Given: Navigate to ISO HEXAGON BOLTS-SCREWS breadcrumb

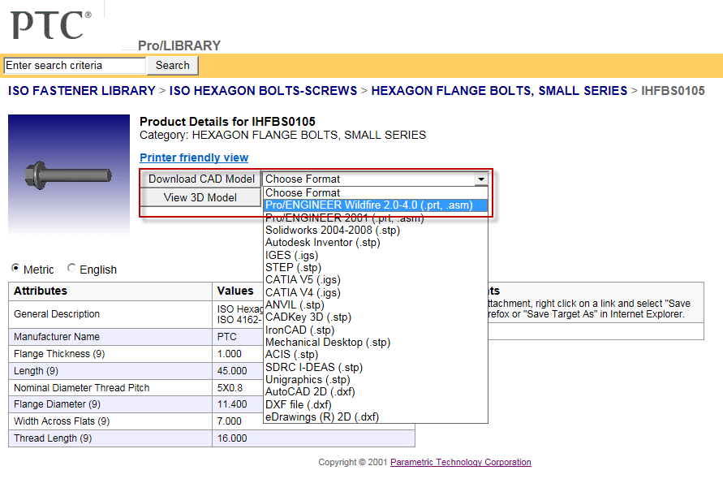Looking at the screenshot, I should pyautogui.click(x=263, y=91).
